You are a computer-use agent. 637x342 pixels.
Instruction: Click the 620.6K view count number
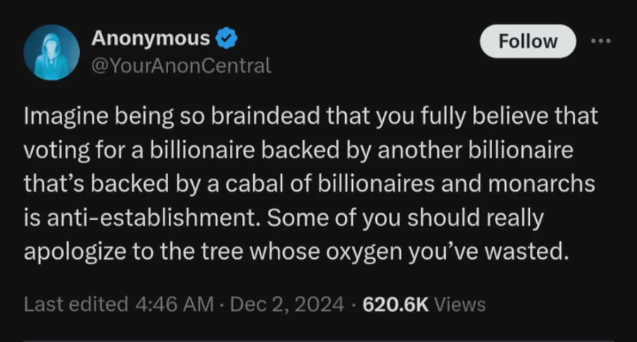(396, 304)
